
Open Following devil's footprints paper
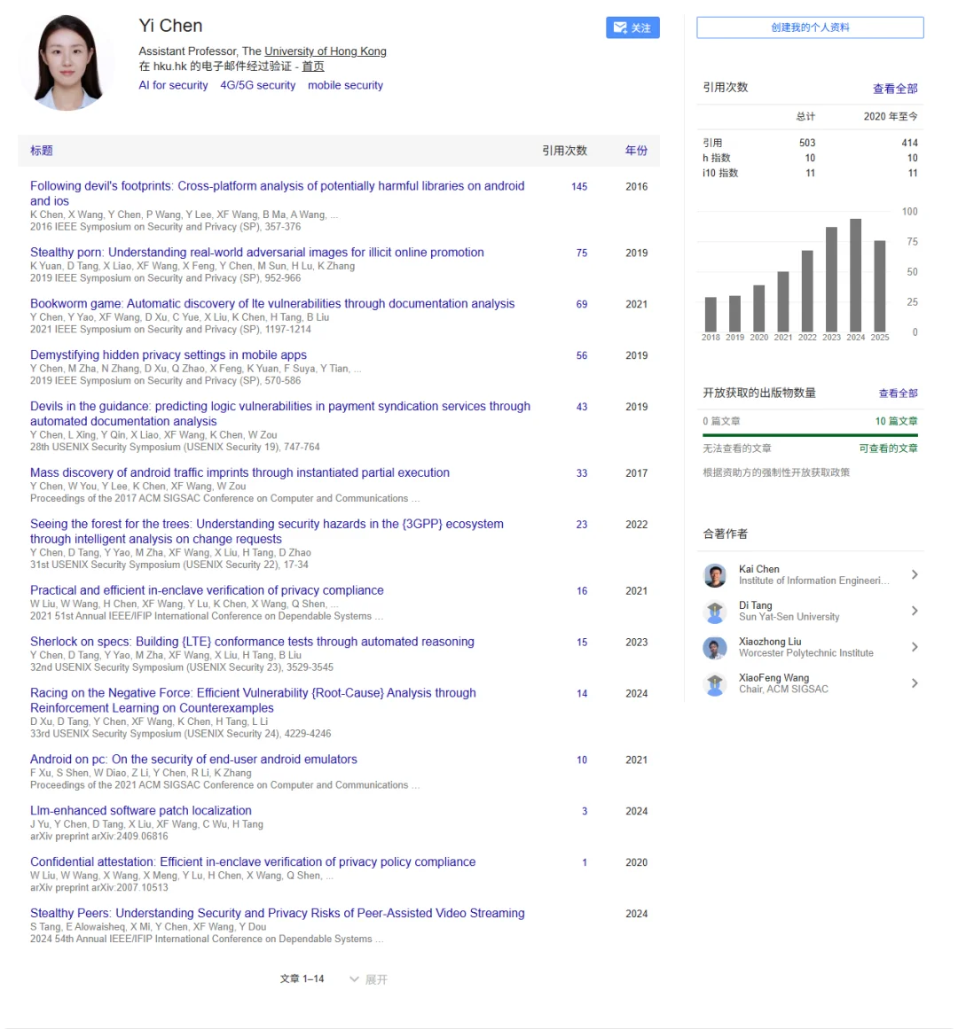click(x=277, y=193)
